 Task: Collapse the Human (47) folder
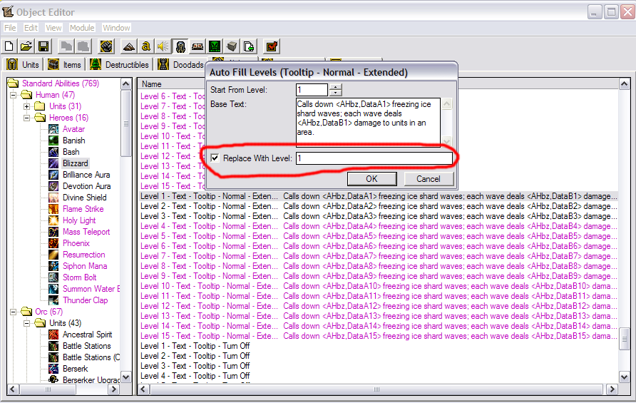coord(14,95)
